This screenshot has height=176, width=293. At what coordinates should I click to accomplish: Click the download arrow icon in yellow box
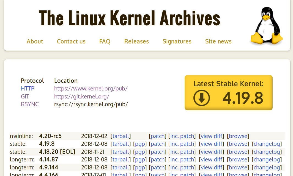[201, 98]
